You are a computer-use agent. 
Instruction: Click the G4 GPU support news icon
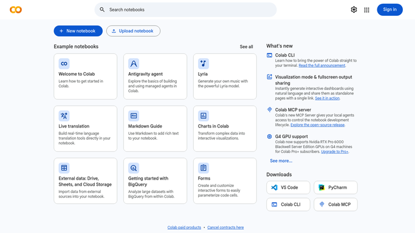(269, 137)
